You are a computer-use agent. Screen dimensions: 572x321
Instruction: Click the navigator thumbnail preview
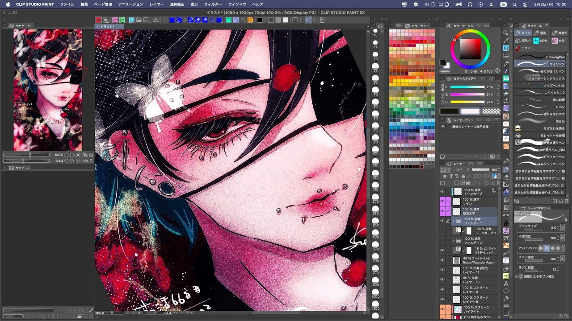(48, 90)
